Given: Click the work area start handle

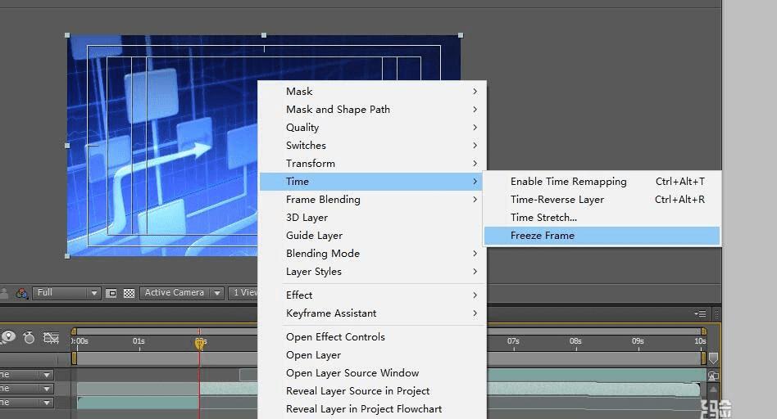Looking at the screenshot, I should [75, 358].
